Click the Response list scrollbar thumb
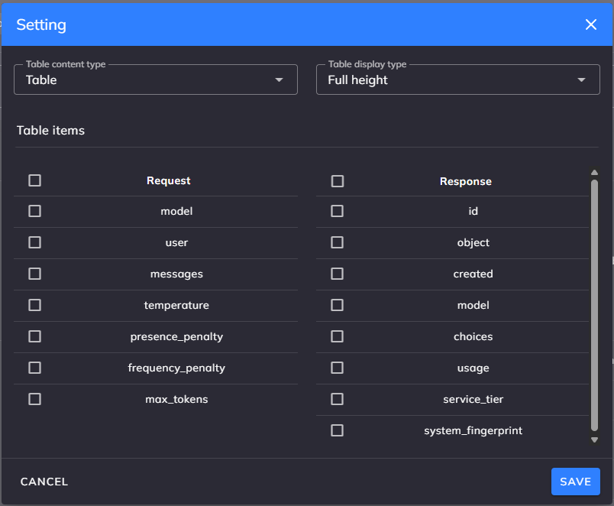614x506 pixels. (594, 306)
